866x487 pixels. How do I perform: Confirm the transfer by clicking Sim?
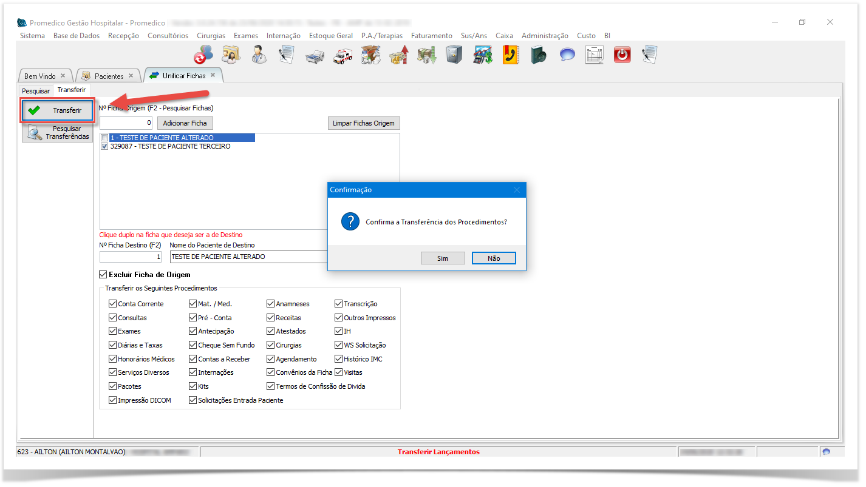pos(442,258)
